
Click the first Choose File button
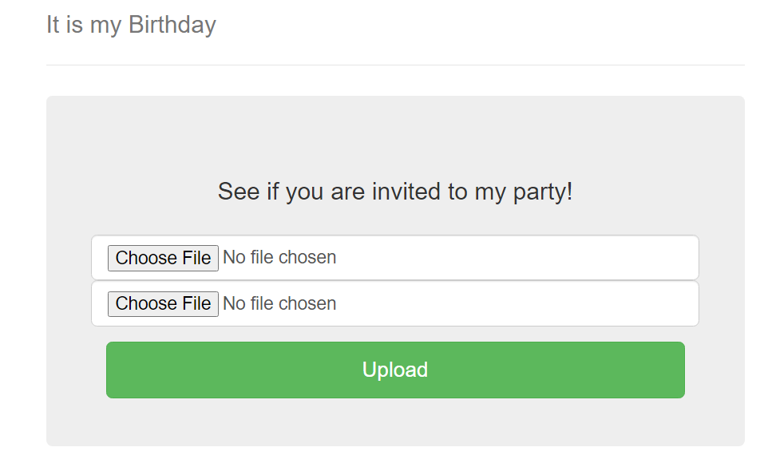click(163, 258)
